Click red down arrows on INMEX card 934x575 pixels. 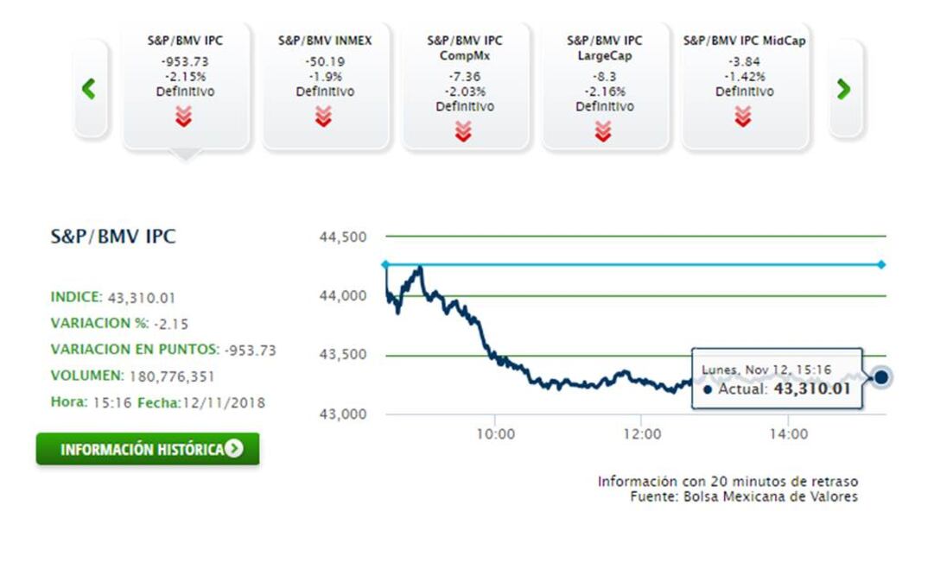click(x=323, y=117)
